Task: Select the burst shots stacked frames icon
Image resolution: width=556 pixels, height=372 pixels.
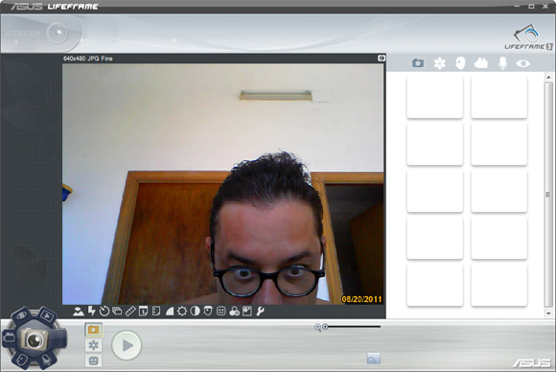Action: point(117,311)
